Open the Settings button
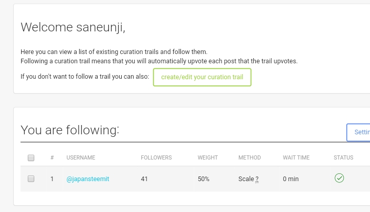The height and width of the screenshot is (212, 370). (359, 132)
